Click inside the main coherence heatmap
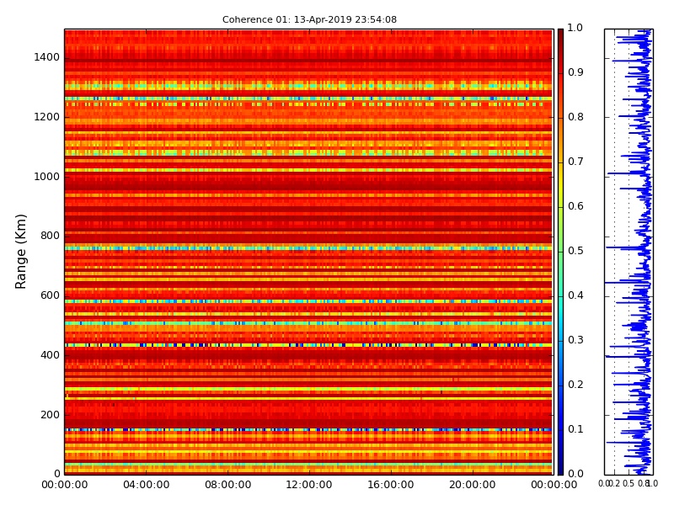 (x=308, y=252)
